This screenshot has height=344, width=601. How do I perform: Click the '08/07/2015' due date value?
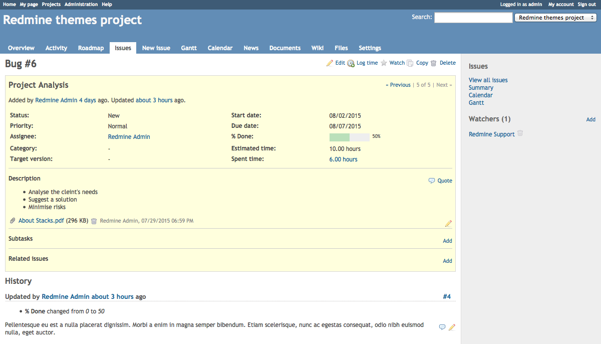pos(345,126)
